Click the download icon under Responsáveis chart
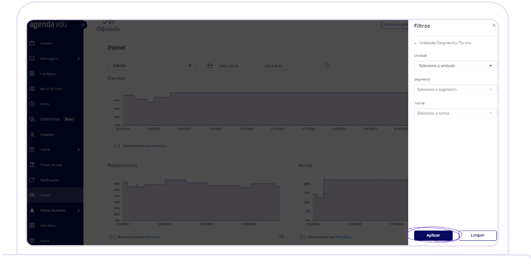The width and height of the screenshot is (531, 265). click(281, 236)
